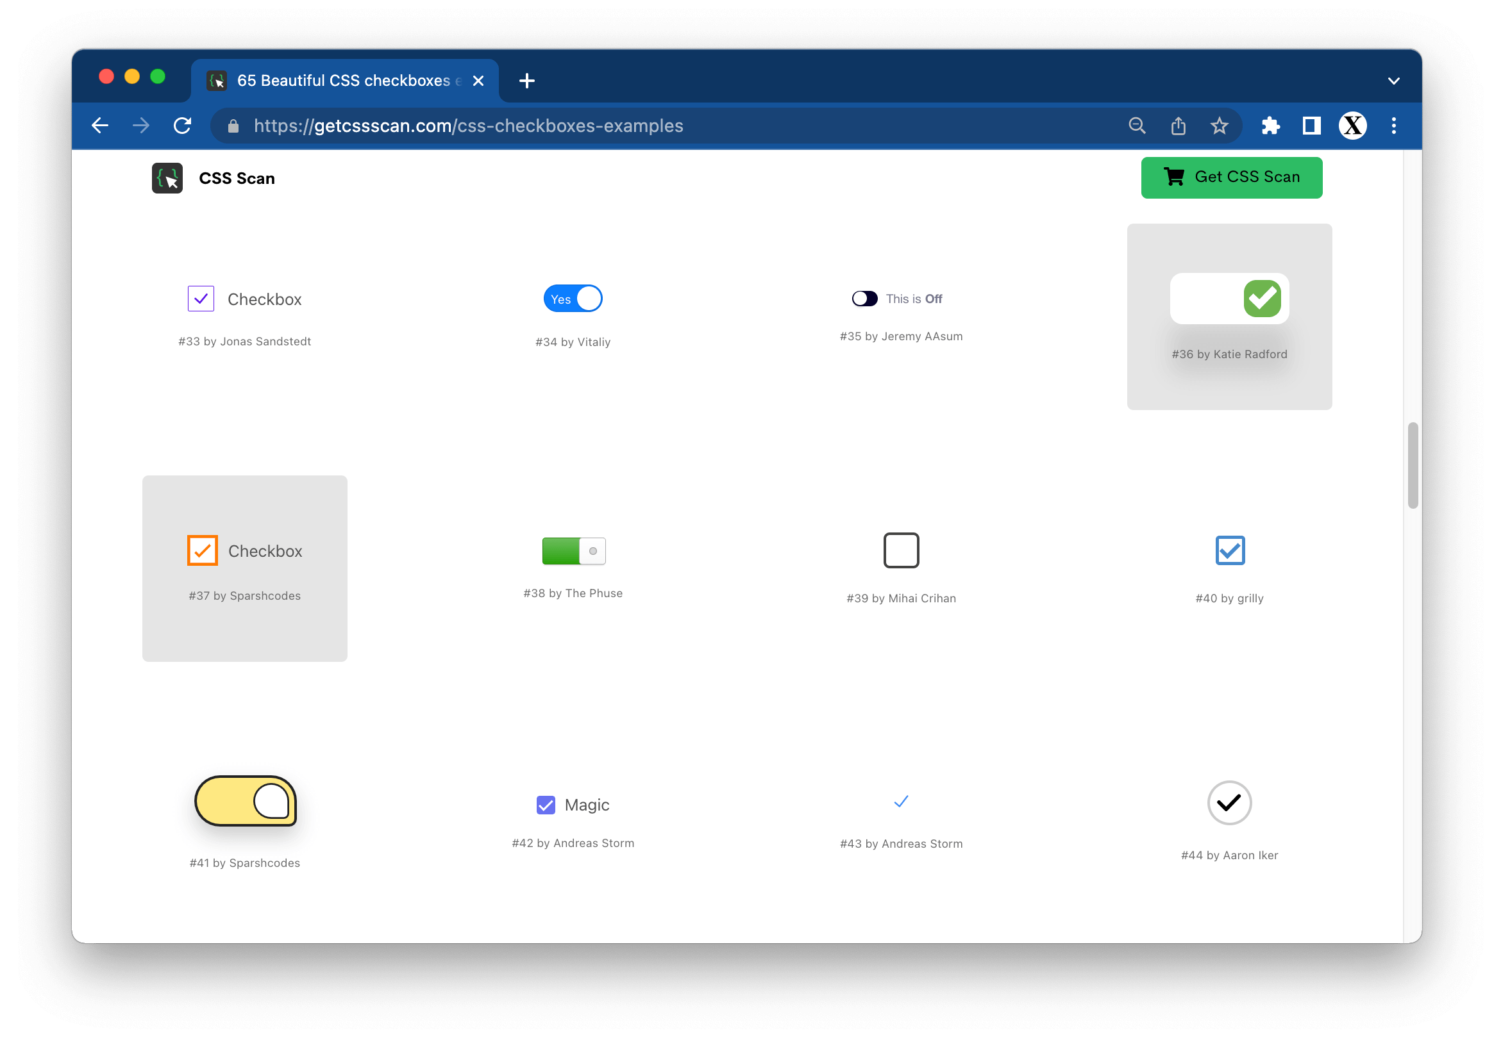
Task: Click the CSS Scan logo icon
Action: point(167,178)
